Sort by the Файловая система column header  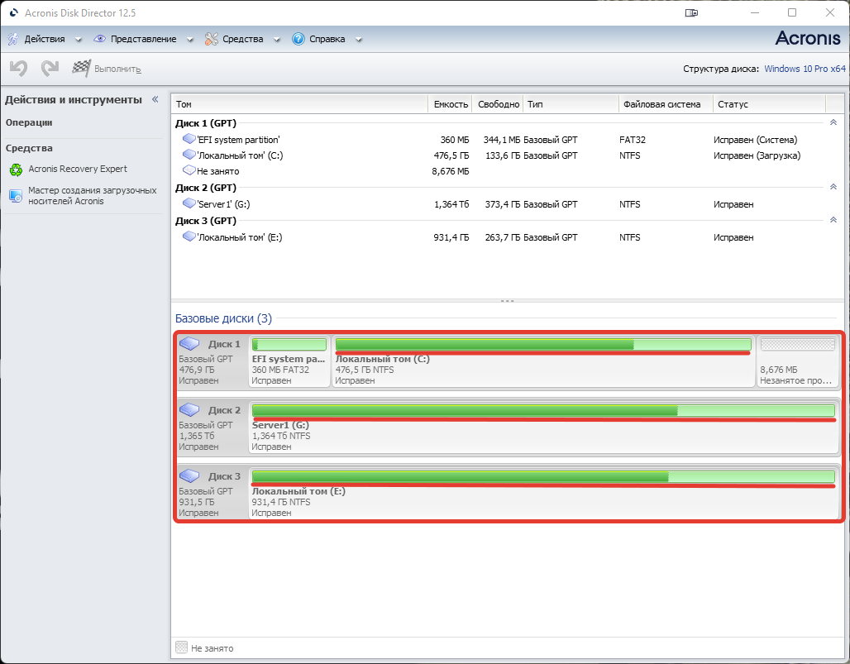666,104
